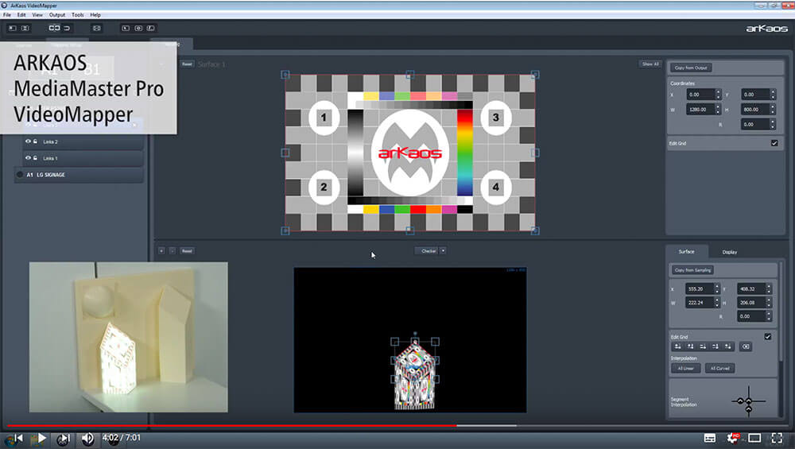Image resolution: width=795 pixels, height=449 pixels.
Task: Click the minus zoom button in output view
Action: point(172,251)
